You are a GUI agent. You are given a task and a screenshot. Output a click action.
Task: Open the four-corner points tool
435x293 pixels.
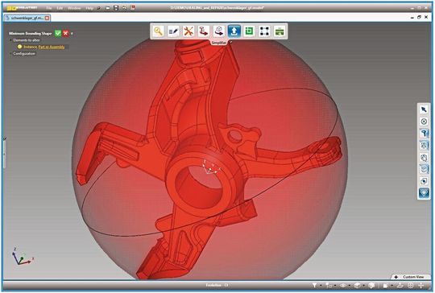coord(264,31)
